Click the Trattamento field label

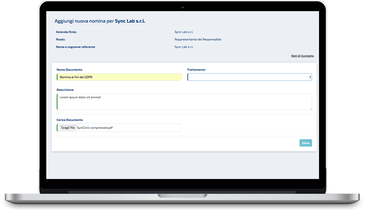coord(196,70)
